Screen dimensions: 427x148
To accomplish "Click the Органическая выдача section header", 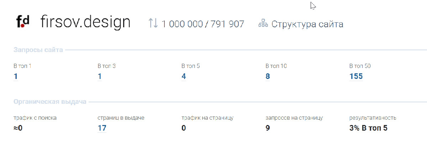I will [x=50, y=102].
